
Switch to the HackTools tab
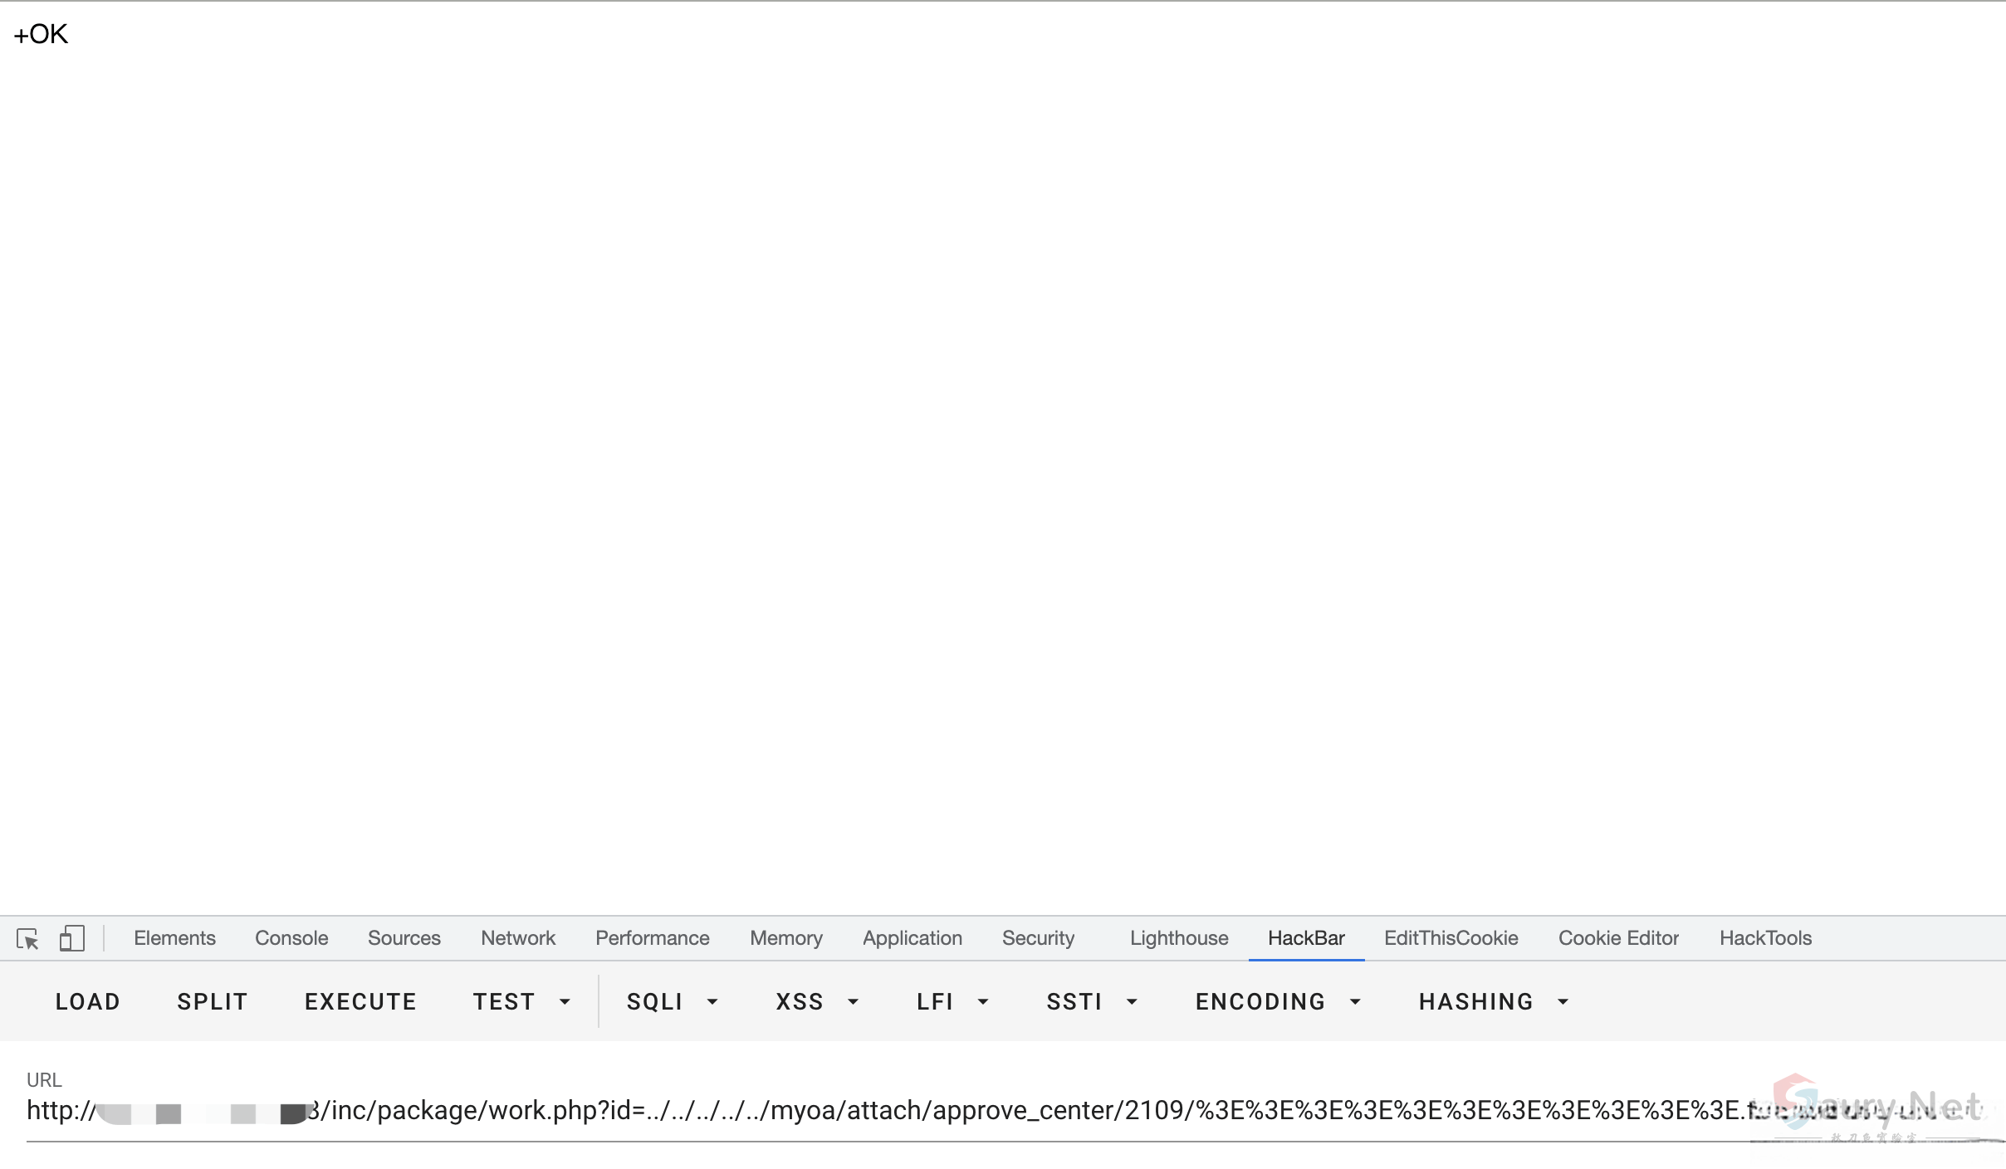[x=1765, y=938]
